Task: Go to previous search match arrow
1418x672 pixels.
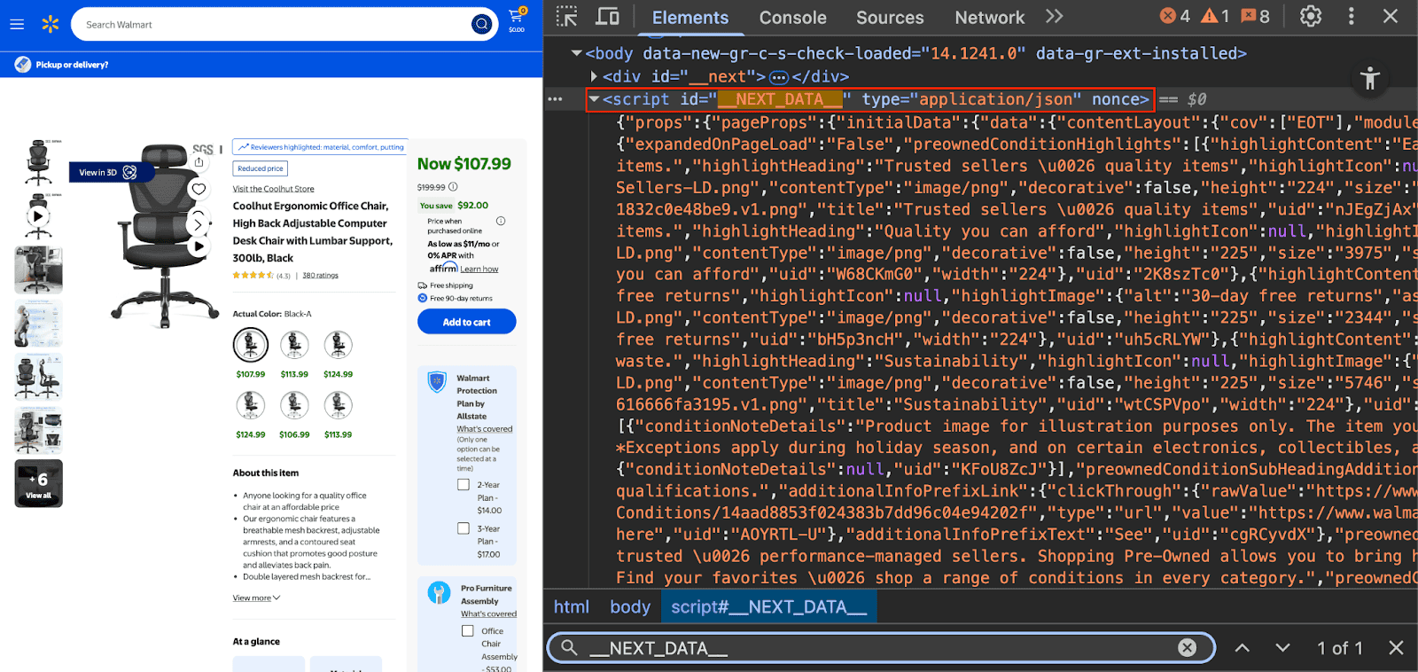Action: (1243, 648)
